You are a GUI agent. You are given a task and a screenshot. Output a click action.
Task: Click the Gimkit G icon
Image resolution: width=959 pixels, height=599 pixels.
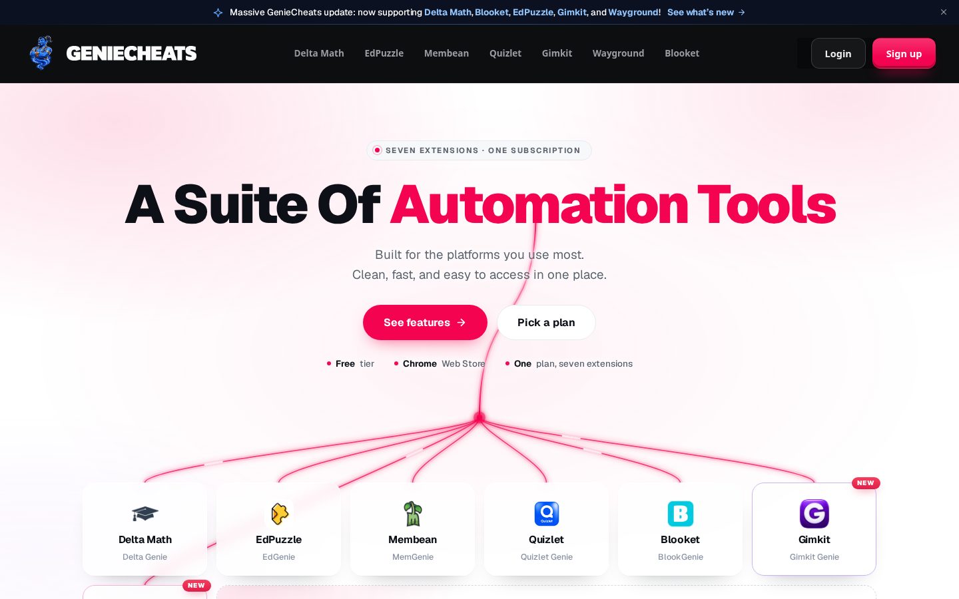click(814, 514)
